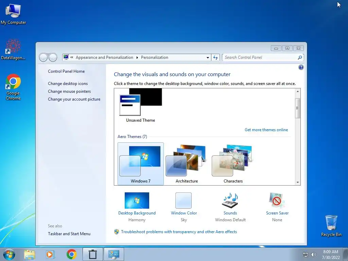Click the theme list scrollbar thumb
The image size is (348, 261).
pos(298,108)
